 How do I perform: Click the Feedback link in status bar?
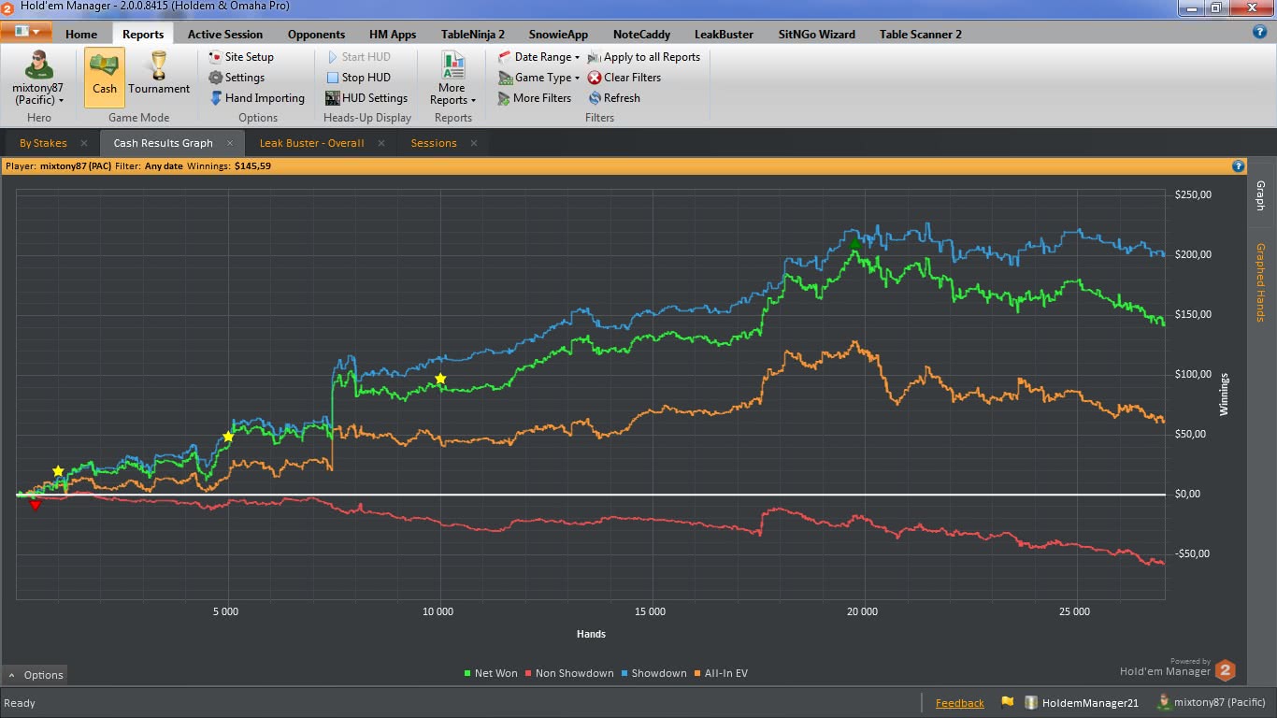pos(960,703)
